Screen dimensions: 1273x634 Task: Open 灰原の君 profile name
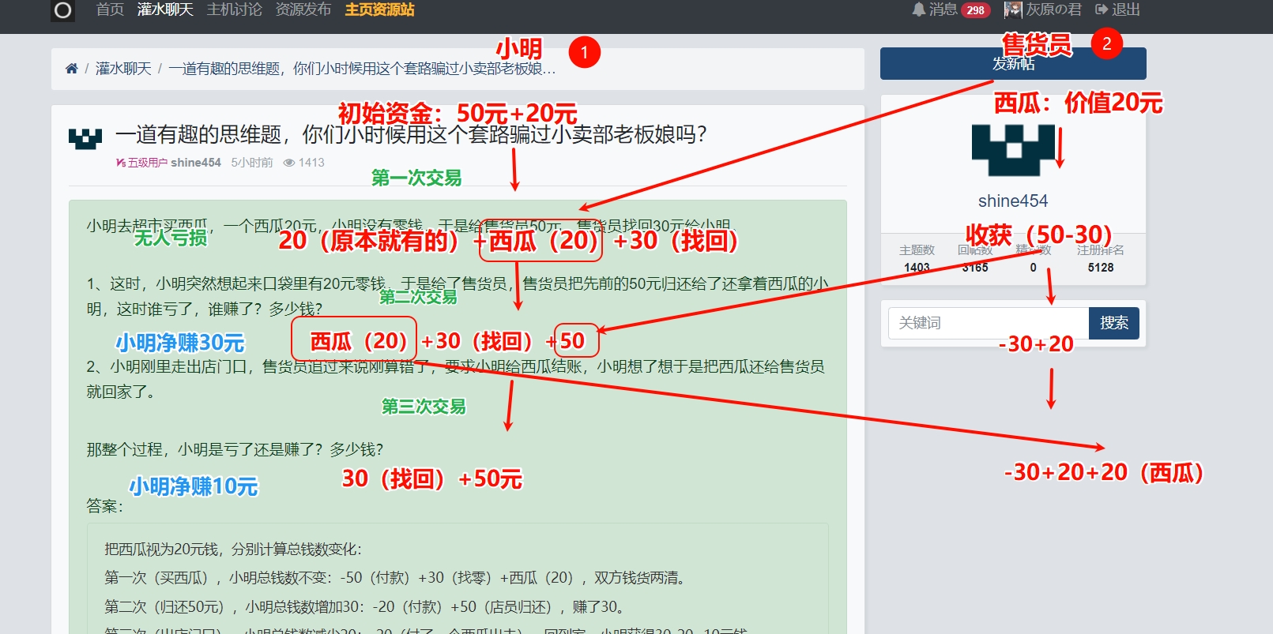pyautogui.click(x=1053, y=9)
